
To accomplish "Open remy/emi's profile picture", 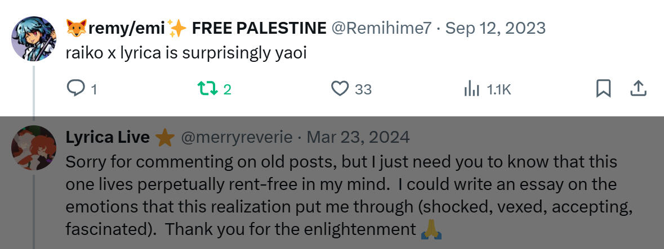I will click(34, 38).
